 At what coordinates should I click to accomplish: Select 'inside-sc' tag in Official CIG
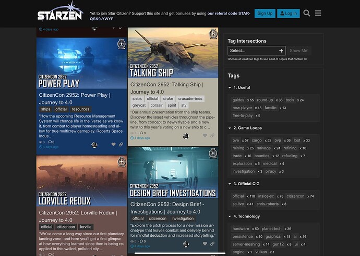(266, 196)
